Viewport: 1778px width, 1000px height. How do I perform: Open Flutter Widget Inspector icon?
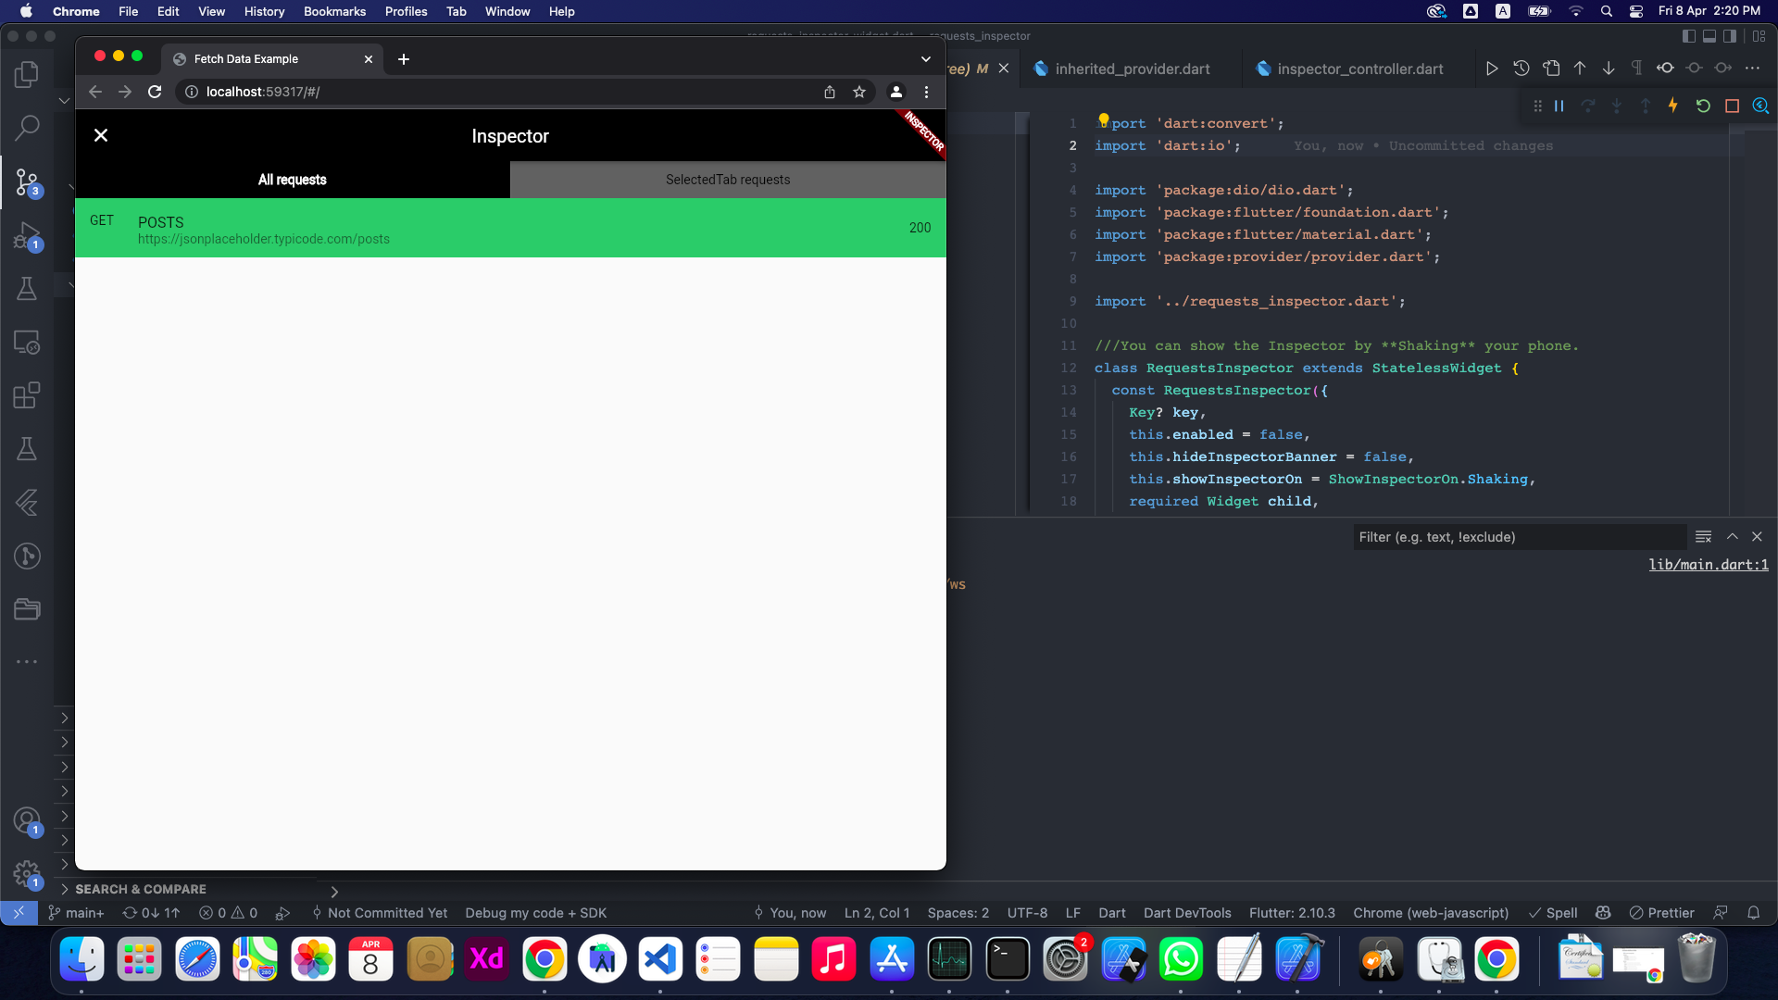pyautogui.click(x=1760, y=106)
